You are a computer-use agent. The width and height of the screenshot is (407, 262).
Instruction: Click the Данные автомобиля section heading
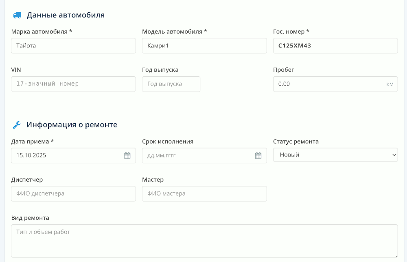(66, 15)
